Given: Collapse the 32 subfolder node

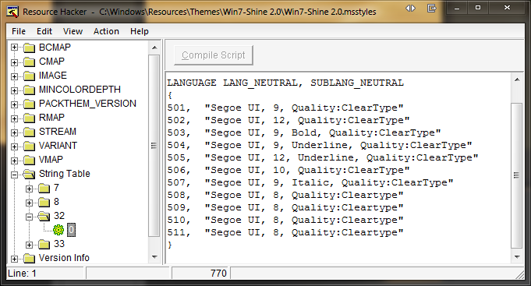Looking at the screenshot, I should coord(29,217).
